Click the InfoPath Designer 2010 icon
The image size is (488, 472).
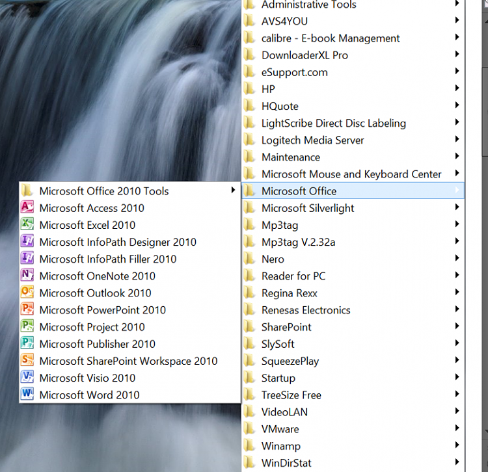[x=27, y=241]
